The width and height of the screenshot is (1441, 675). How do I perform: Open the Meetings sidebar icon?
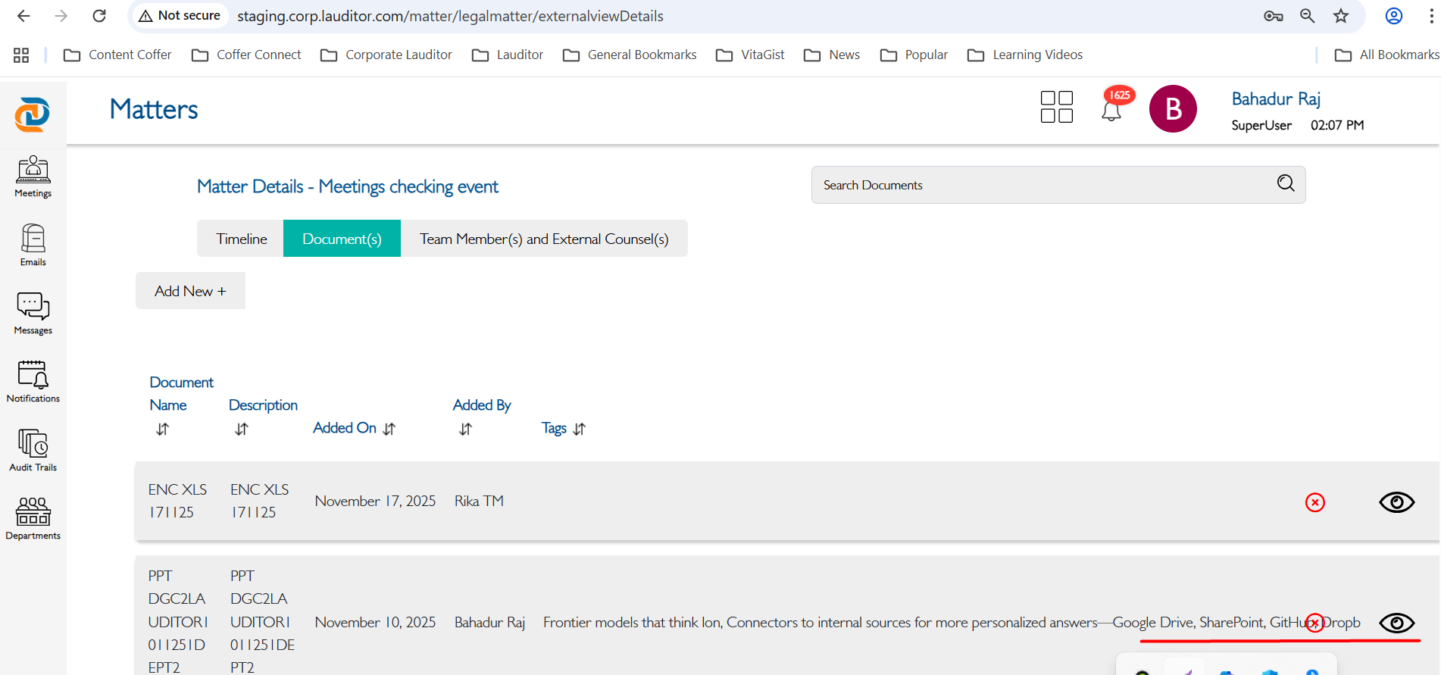[x=33, y=177]
